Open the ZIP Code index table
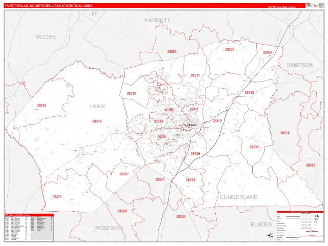The width and height of the screenshot is (328, 246). 29,227
